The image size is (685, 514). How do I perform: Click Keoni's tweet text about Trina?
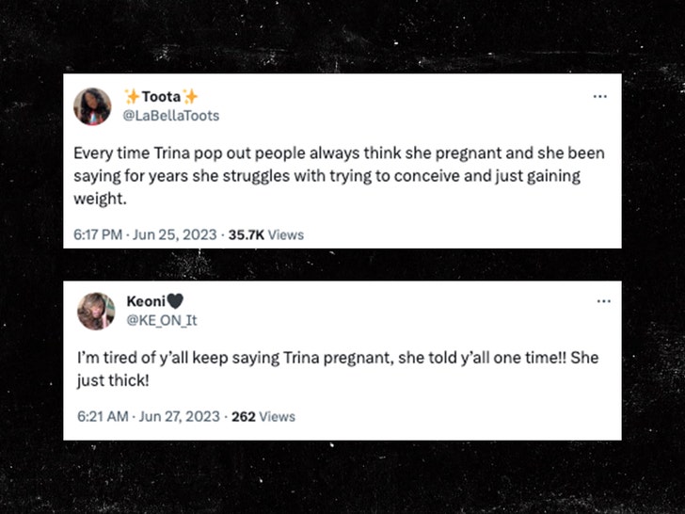coord(337,371)
